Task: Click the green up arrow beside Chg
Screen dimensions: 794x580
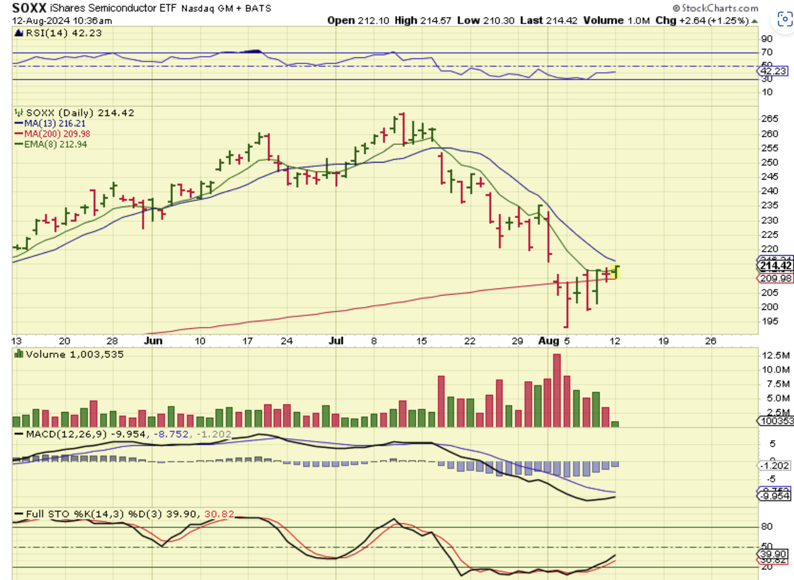Action: [754, 21]
